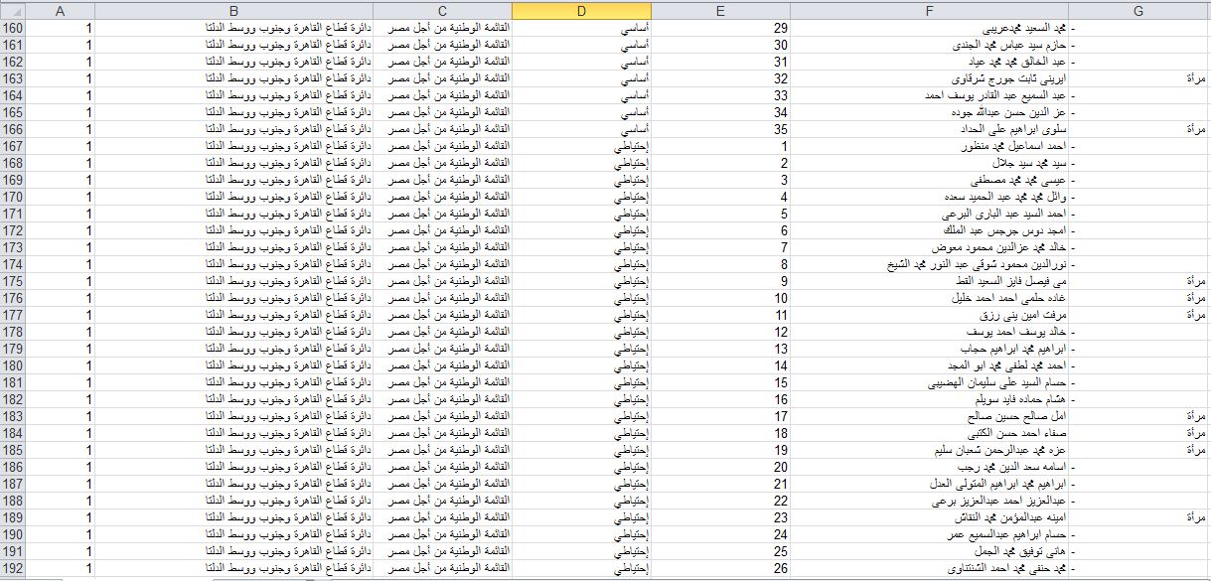
Task: Select column B header
Action: [x=233, y=11]
